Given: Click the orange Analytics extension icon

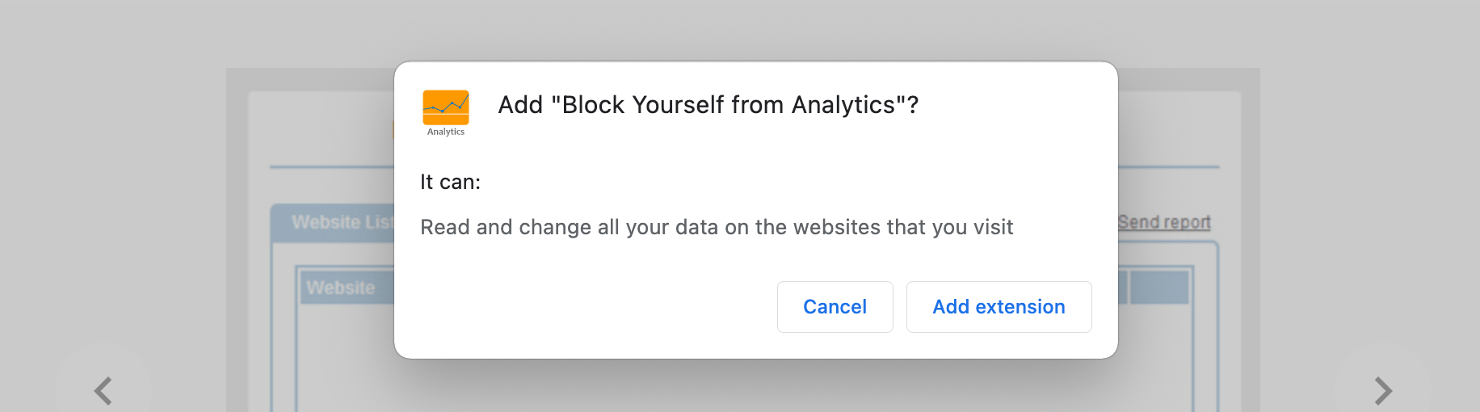Looking at the screenshot, I should coord(446,108).
